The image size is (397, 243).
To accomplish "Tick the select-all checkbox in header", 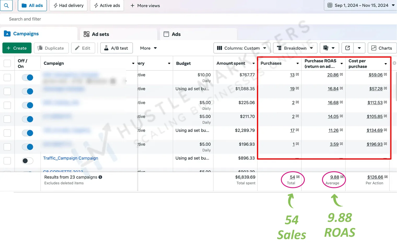I will pyautogui.click(x=7, y=63).
